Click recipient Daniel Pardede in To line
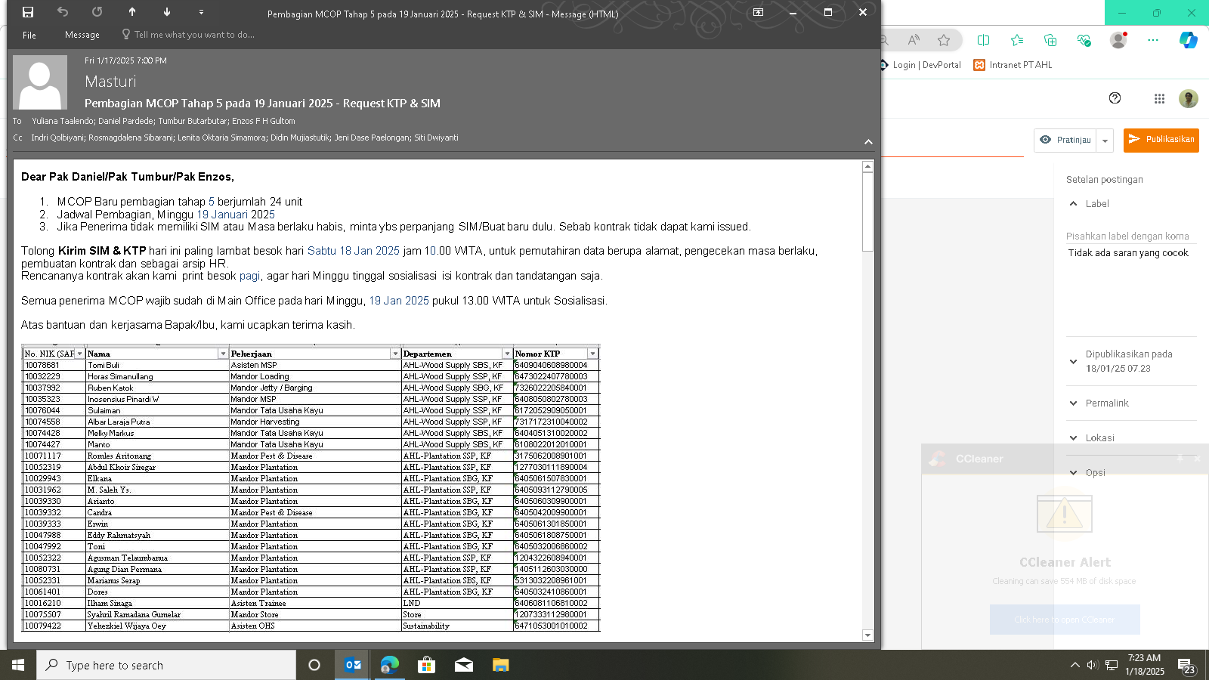Viewport: 1209px width, 680px height. (125, 121)
